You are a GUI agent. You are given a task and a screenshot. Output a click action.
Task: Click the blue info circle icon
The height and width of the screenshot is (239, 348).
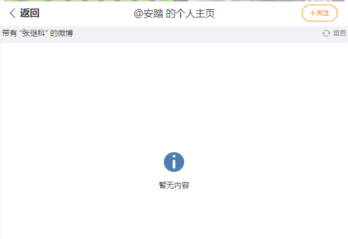tap(174, 162)
